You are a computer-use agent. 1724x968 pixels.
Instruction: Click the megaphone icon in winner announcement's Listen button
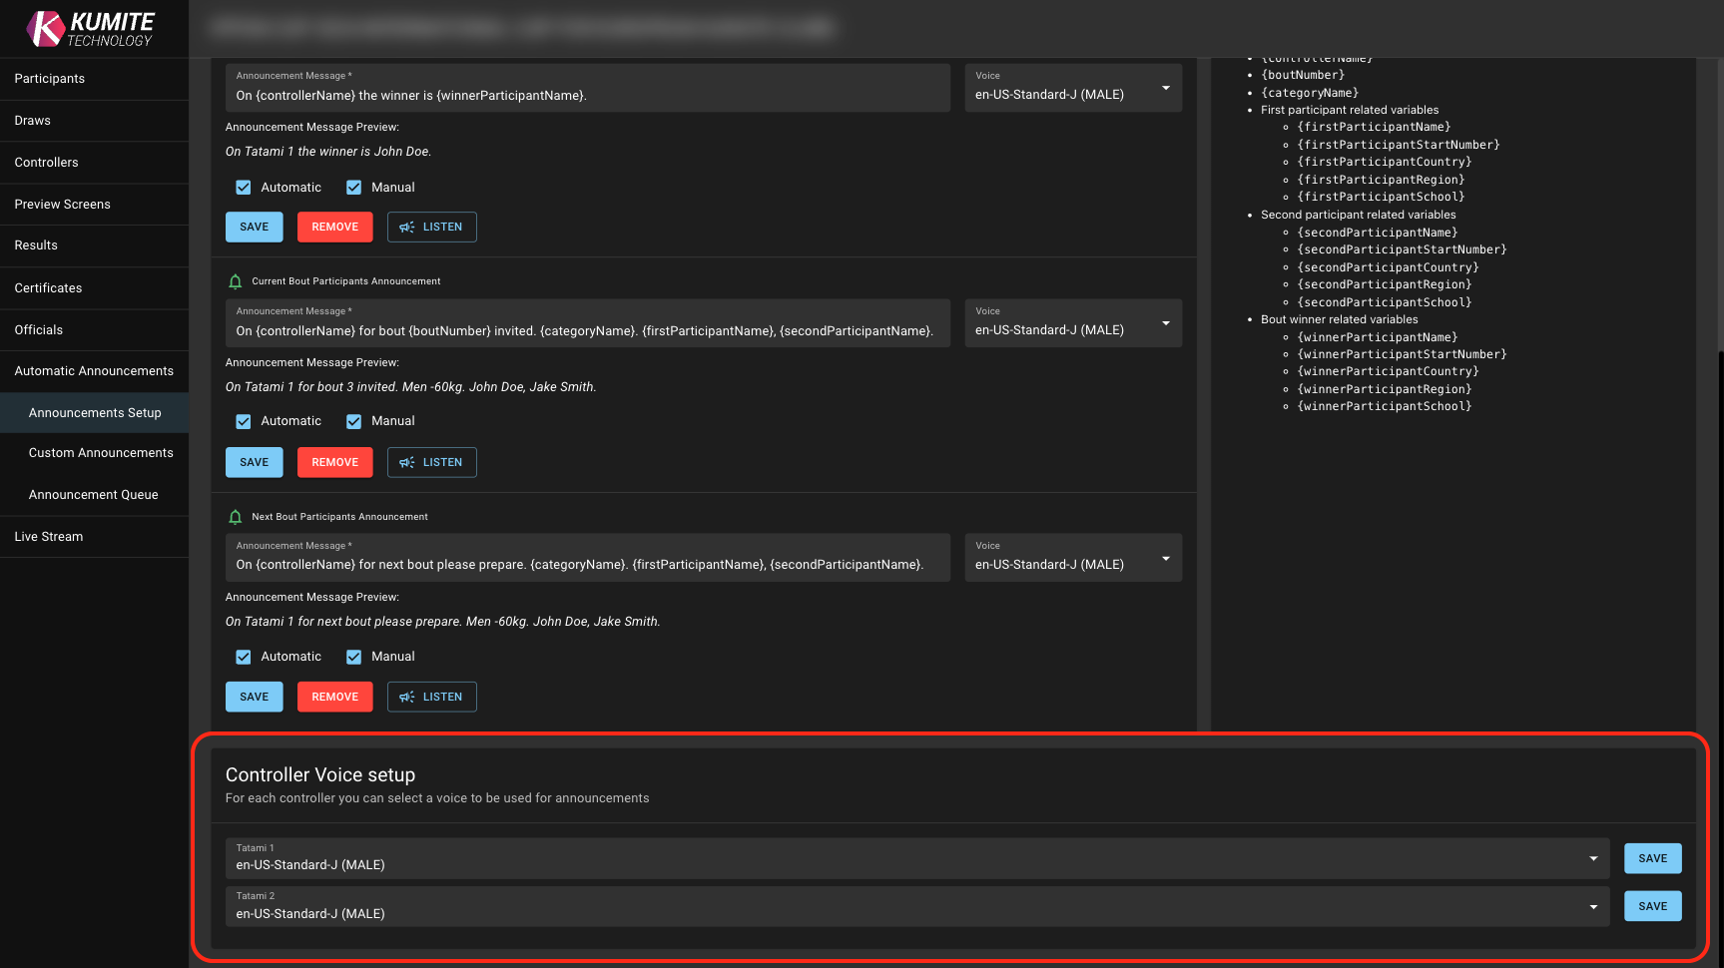407,228
